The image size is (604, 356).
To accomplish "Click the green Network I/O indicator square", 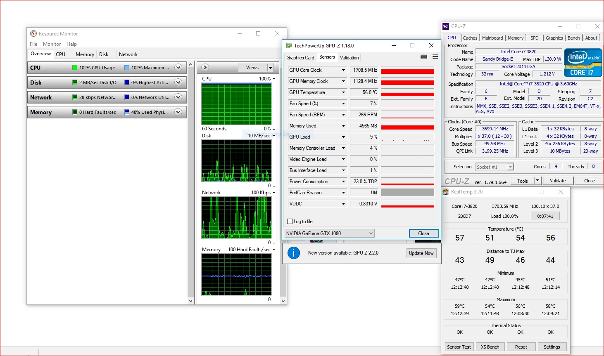I will [75, 97].
